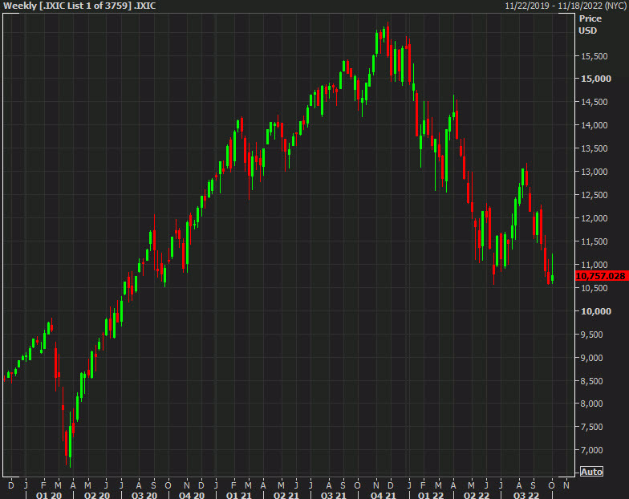Click the Q3 20 quarter label
This screenshot has width=629, height=499.
tap(144, 495)
